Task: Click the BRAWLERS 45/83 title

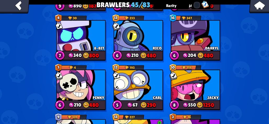Action: pyautogui.click(x=123, y=5)
